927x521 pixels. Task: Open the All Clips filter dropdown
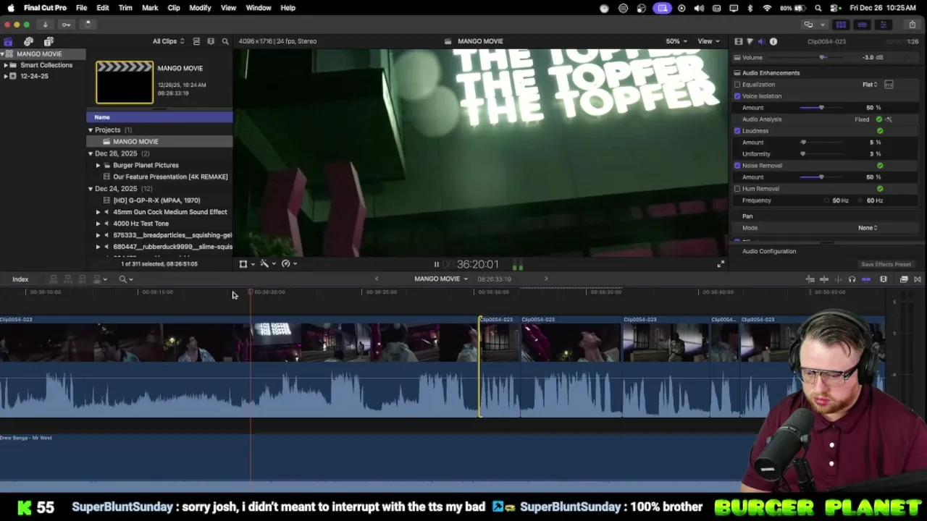click(x=168, y=41)
